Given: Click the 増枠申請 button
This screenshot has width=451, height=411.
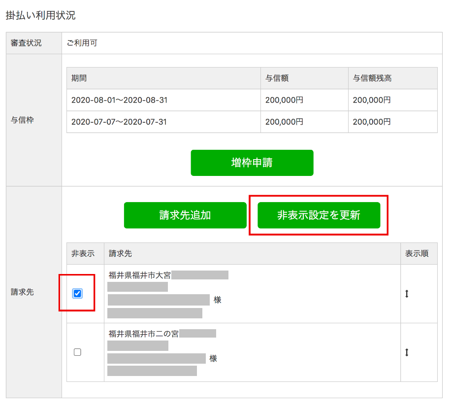Looking at the screenshot, I should click(x=252, y=163).
